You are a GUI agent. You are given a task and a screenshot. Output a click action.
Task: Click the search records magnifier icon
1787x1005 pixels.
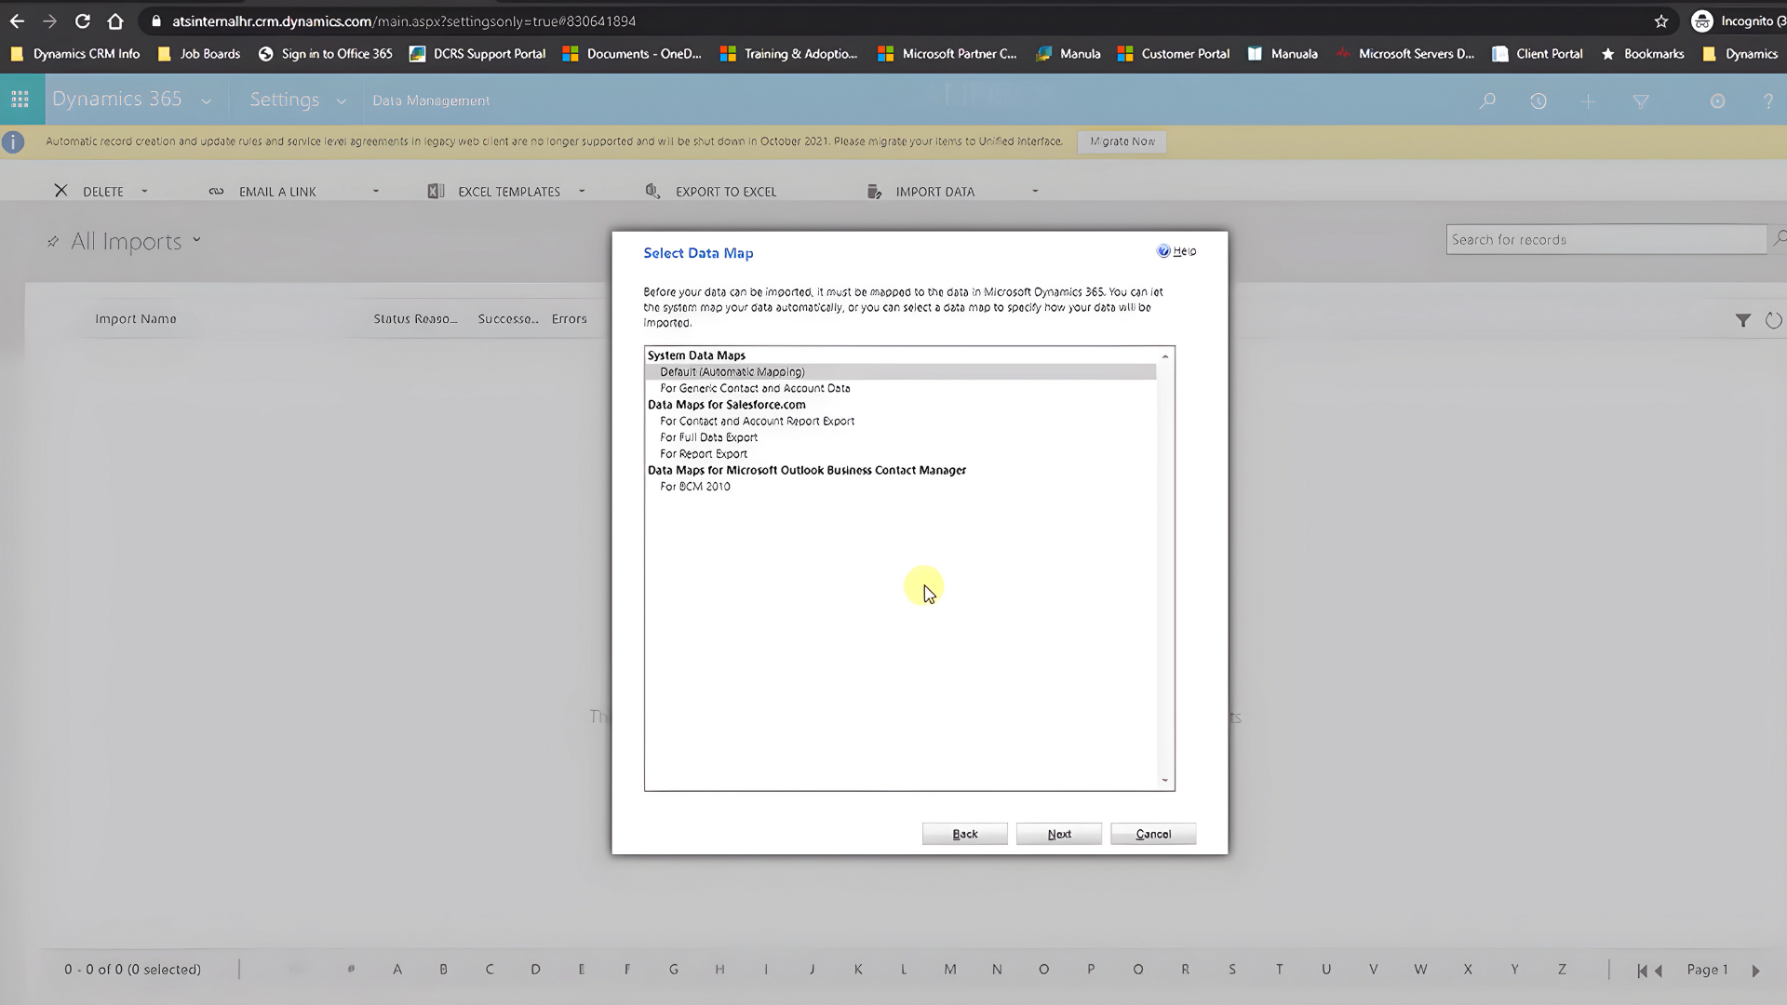[1779, 239]
